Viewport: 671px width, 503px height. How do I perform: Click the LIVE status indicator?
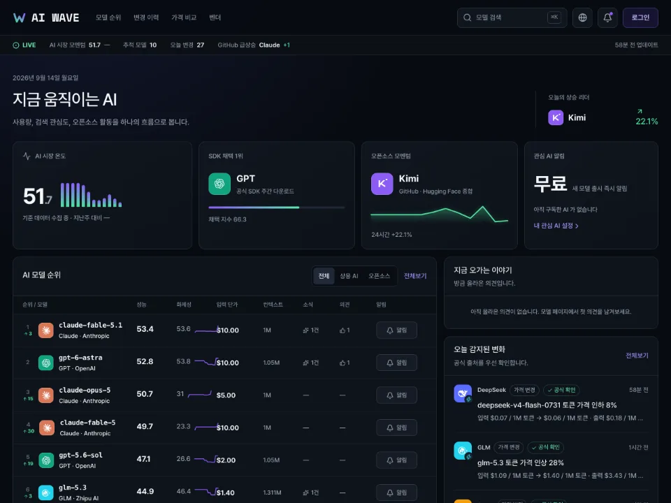click(x=24, y=45)
